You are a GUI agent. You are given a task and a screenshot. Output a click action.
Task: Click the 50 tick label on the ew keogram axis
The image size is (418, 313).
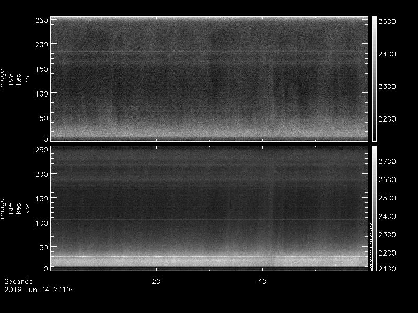[44, 247]
